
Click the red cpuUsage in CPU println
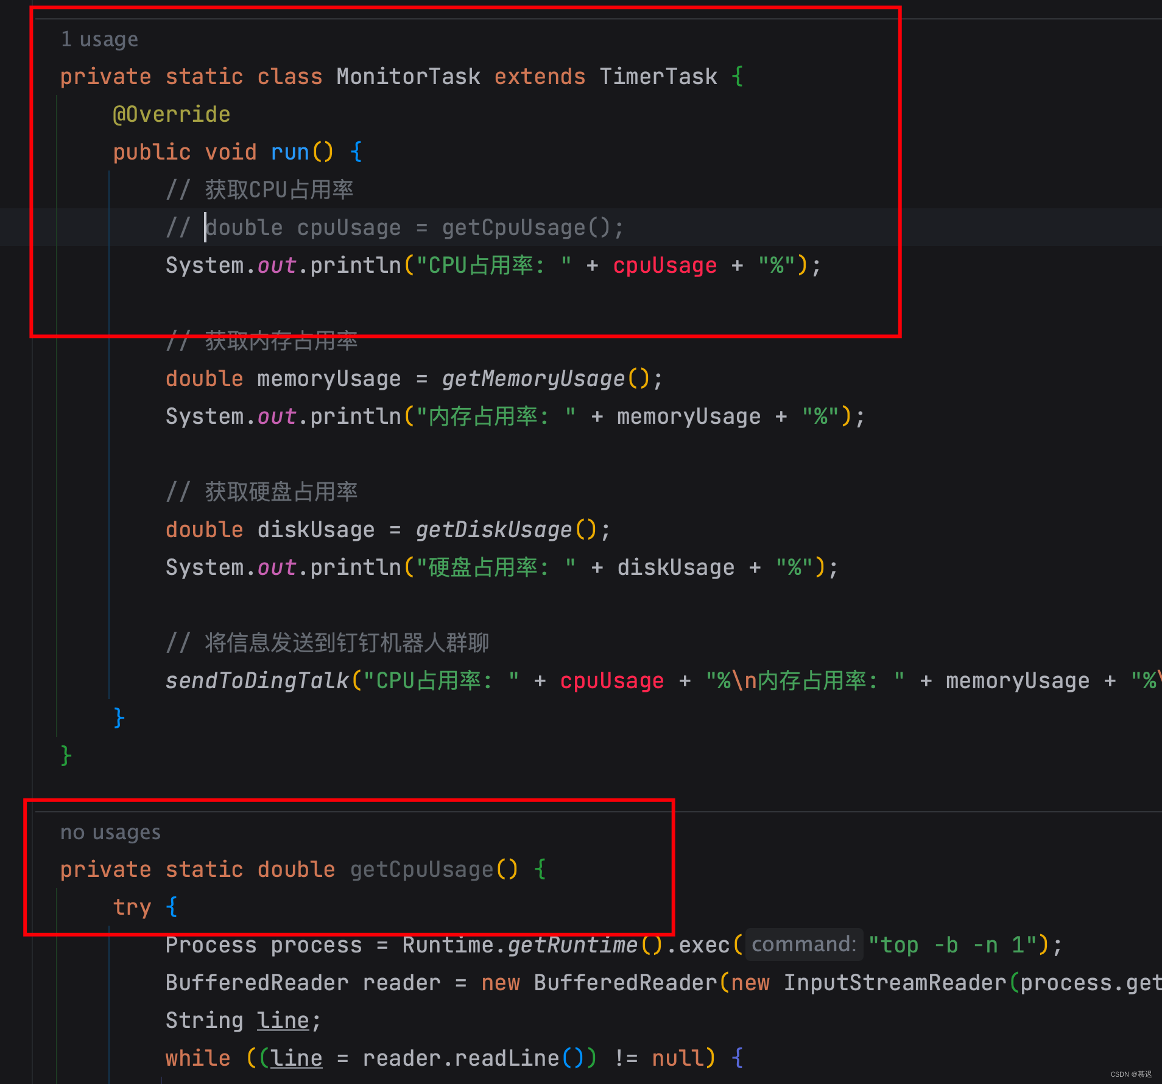664,266
